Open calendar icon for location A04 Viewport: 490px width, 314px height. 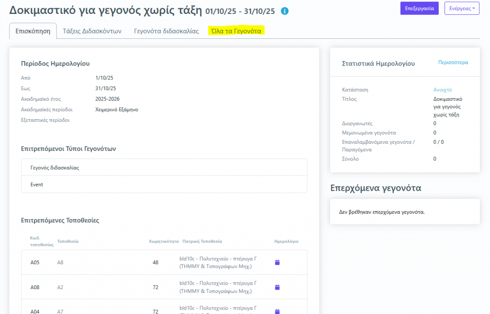[277, 311]
